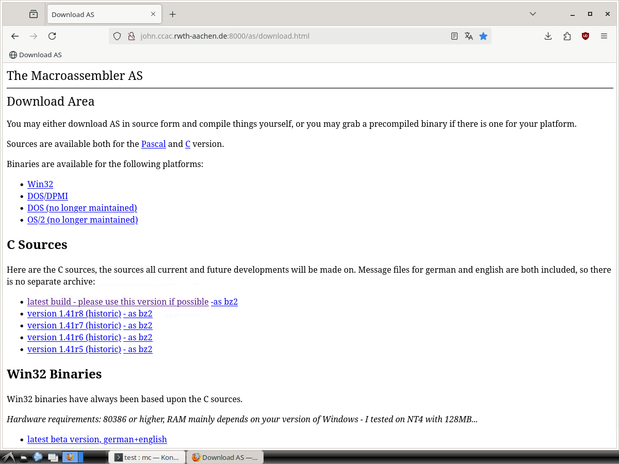Download 1.41r7 as bz2 archive
619x464 pixels.
click(x=138, y=325)
